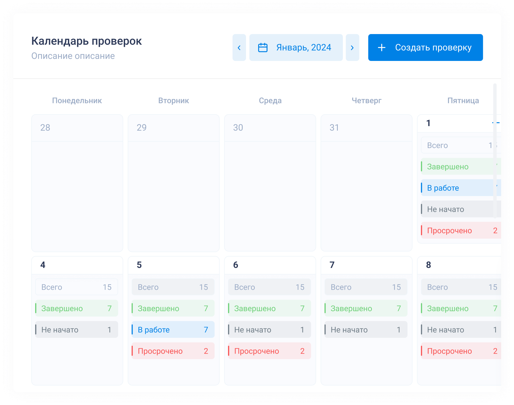
Task: Go to previous month with left chevron
Action: tap(239, 48)
